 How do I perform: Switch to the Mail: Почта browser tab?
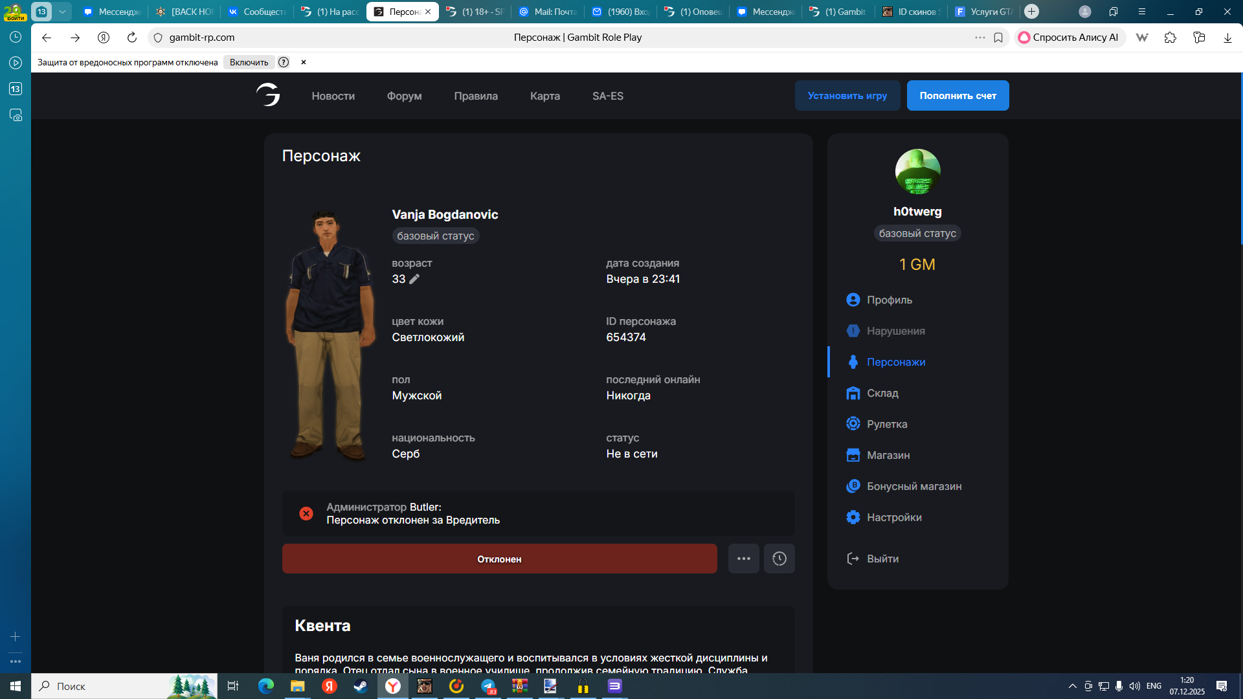click(548, 12)
